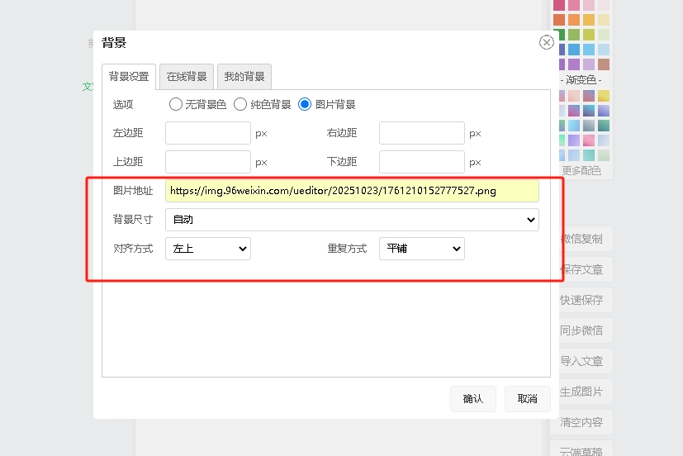Screen dimensions: 683x456
Task: Switch to the 在线背景 tab
Action: (187, 77)
